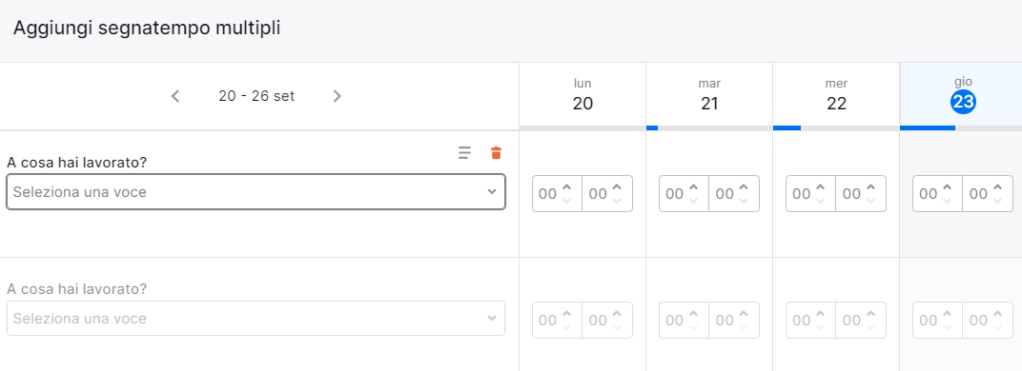Click Thursday blue progress bar
This screenshot has height=371, width=1022.
[x=928, y=128]
